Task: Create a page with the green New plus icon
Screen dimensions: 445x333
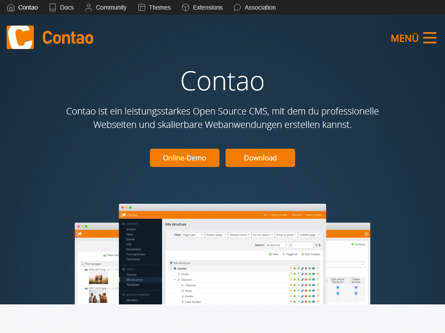Action: click(x=271, y=254)
